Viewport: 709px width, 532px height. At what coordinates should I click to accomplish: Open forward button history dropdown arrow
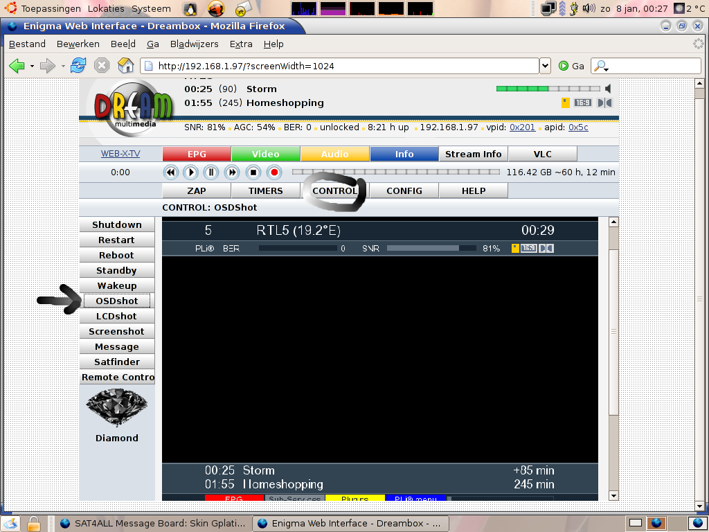pos(63,66)
